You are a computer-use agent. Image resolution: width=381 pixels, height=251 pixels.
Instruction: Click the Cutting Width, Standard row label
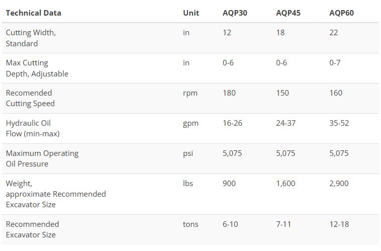pos(31,38)
